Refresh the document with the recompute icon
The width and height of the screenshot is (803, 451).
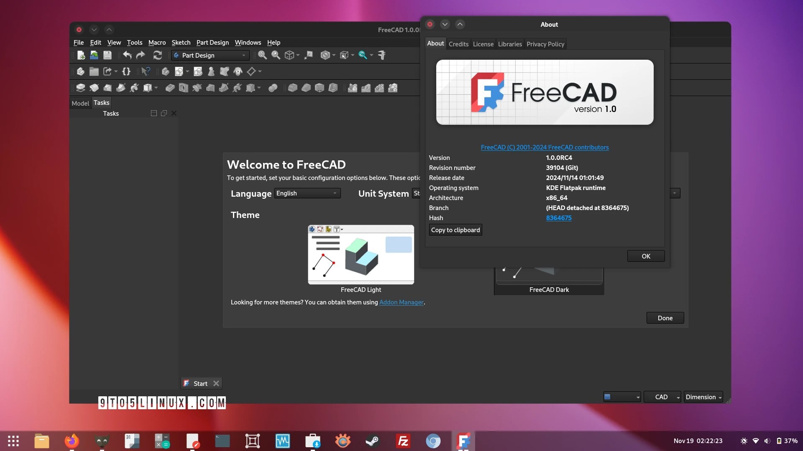(158, 55)
